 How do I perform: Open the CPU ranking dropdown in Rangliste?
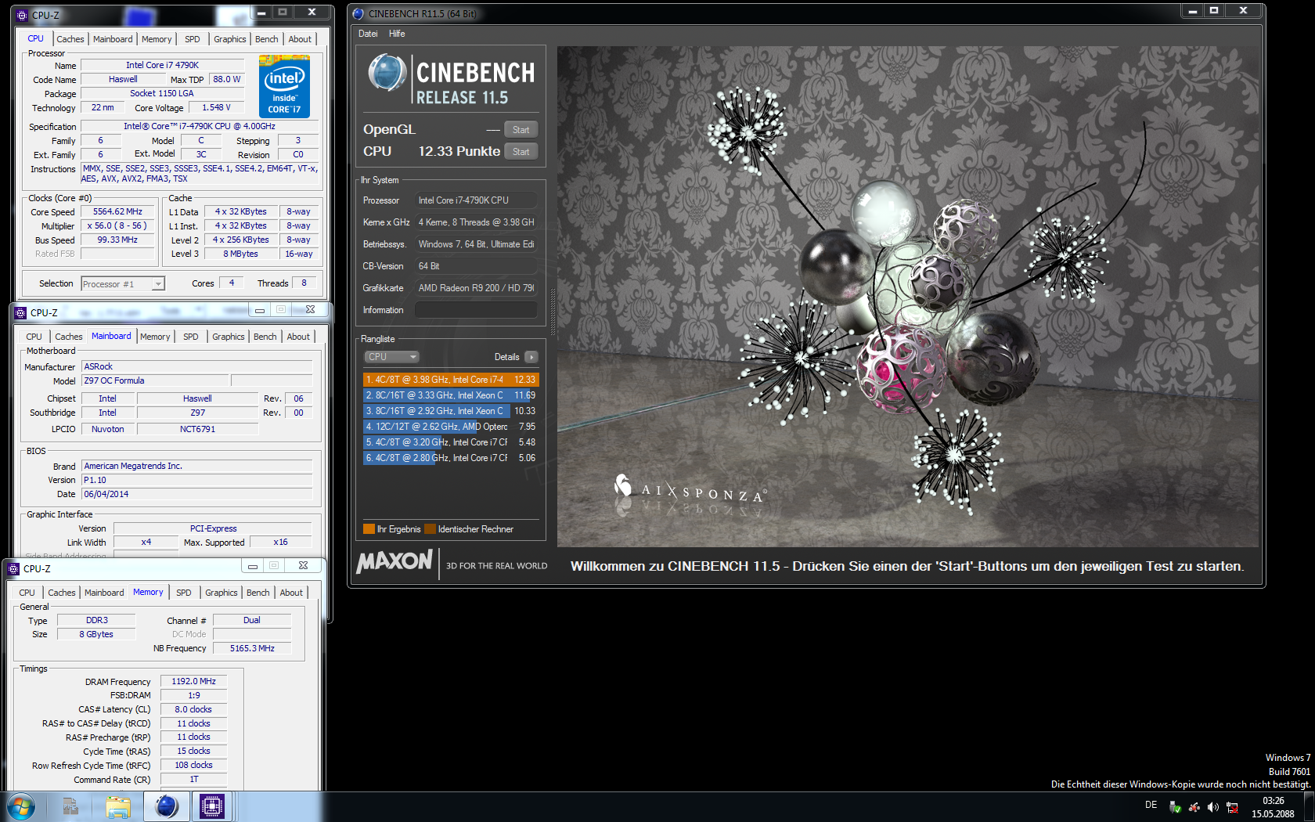tap(392, 357)
